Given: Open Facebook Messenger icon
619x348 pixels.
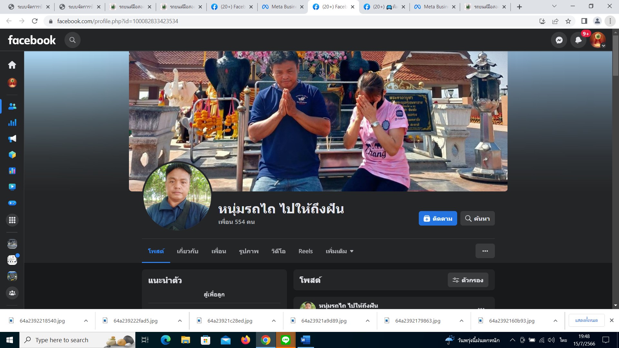Looking at the screenshot, I should (559, 40).
